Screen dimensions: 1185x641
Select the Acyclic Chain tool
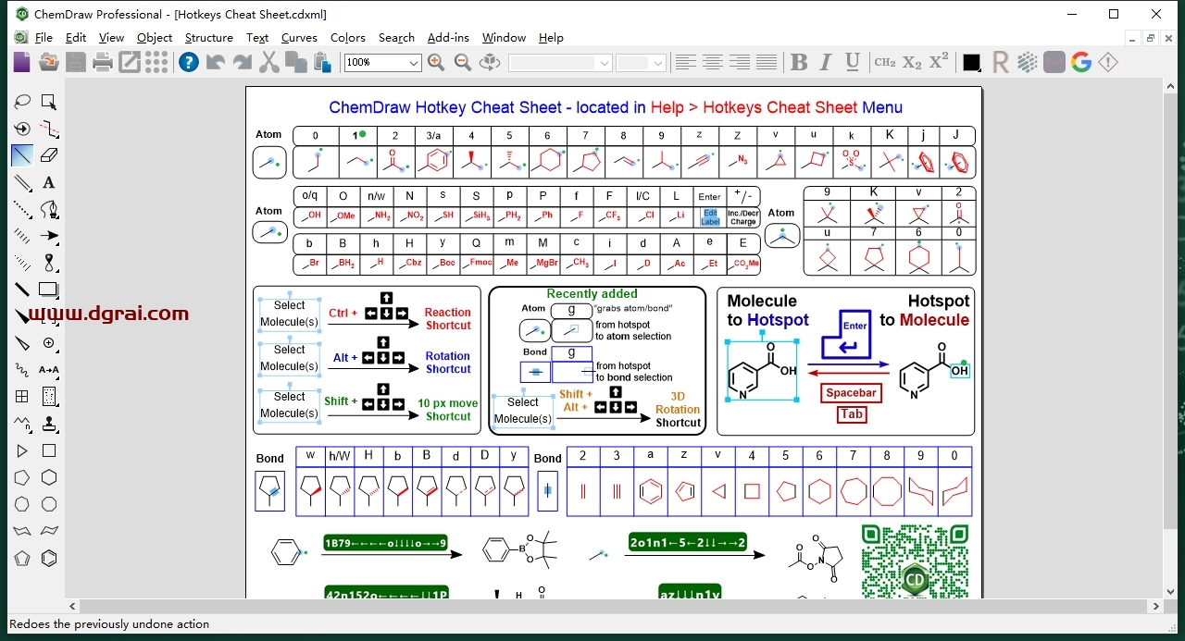(22, 424)
